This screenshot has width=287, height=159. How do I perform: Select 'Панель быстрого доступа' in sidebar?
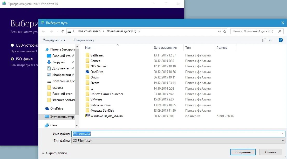60,49
